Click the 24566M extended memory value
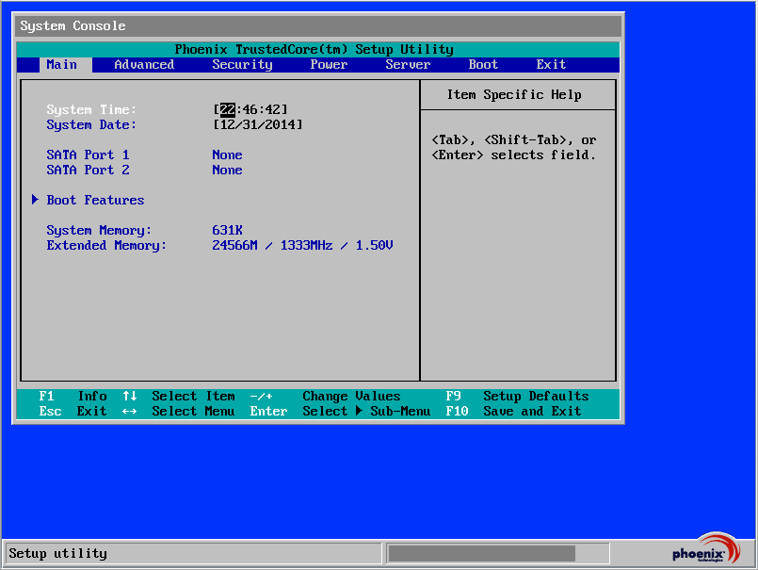Viewport: 758px width, 570px height. click(235, 245)
